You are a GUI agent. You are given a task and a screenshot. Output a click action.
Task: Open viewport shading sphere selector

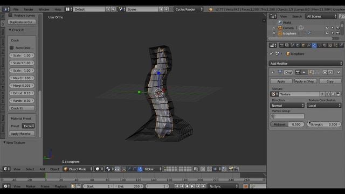tap(99, 169)
